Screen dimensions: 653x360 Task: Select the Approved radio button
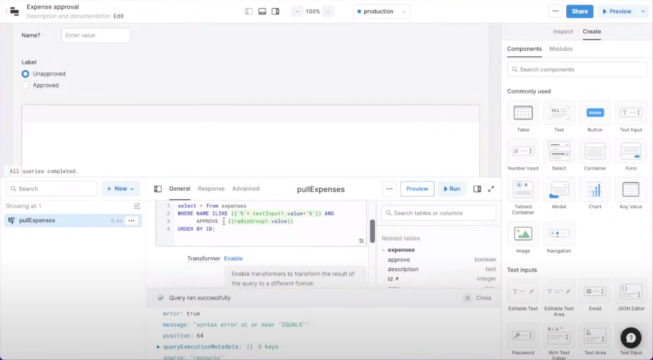[25, 85]
